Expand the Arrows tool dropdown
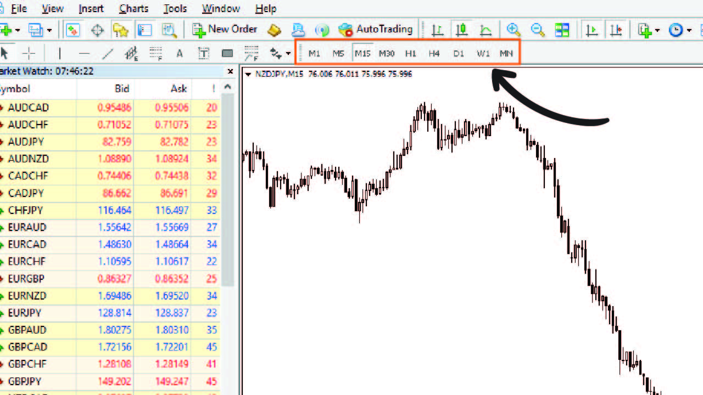The height and width of the screenshot is (395, 703). (288, 54)
